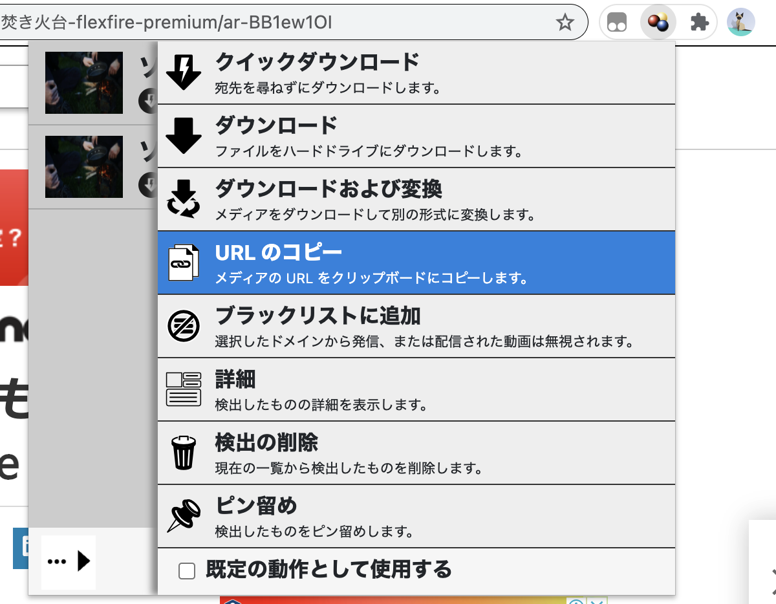This screenshot has width=776, height=604.
Task: Open the browser extensions puzzle-piece menu
Action: tap(700, 21)
